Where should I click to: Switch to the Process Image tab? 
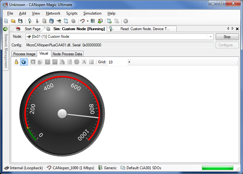click(24, 54)
